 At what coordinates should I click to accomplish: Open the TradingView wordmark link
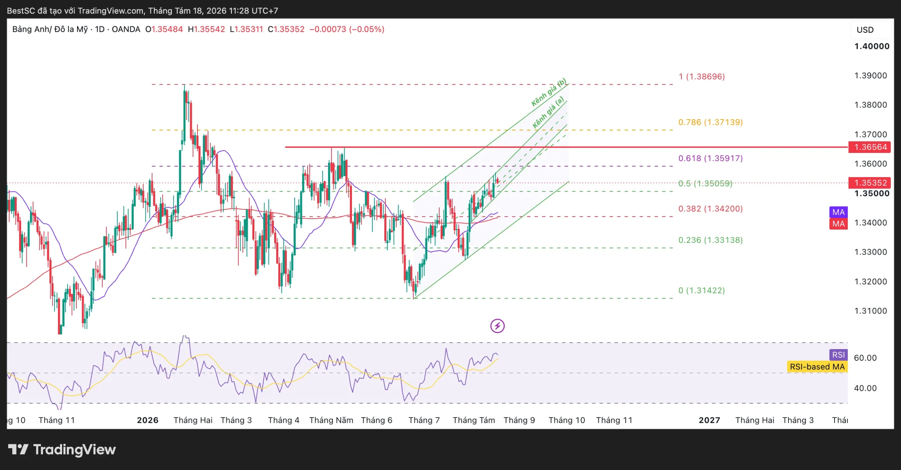click(x=75, y=450)
